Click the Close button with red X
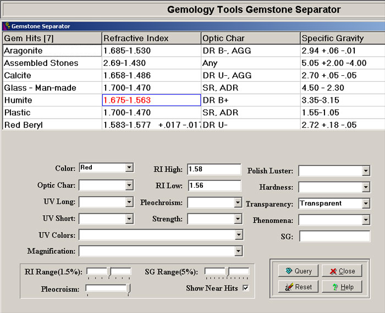385x313 pixels. [342, 271]
